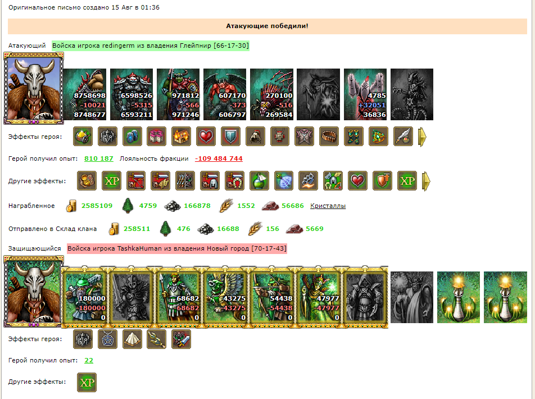The width and height of the screenshot is (535, 399).
Task: Click the defender's XP other-effects icon
Action: pyautogui.click(x=87, y=382)
